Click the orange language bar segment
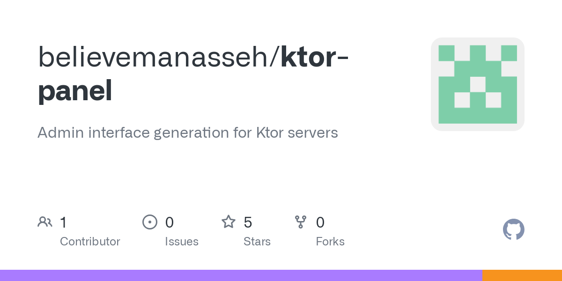The height and width of the screenshot is (281, 562). [522, 275]
